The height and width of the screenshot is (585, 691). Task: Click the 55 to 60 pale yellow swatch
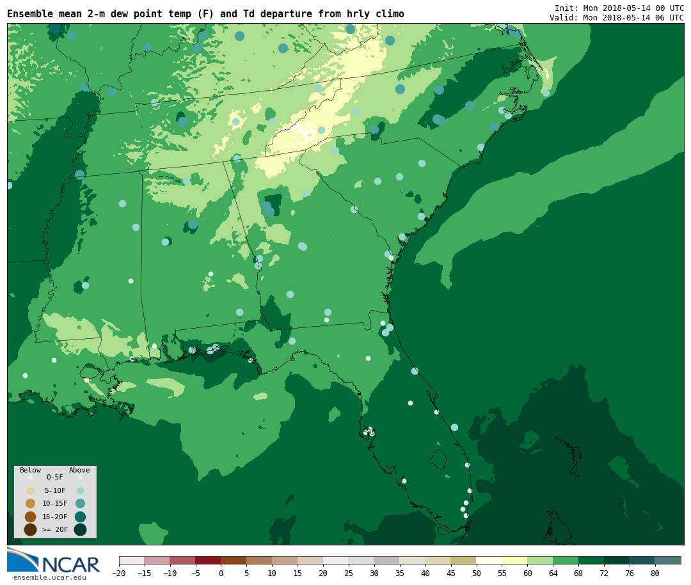point(515,560)
